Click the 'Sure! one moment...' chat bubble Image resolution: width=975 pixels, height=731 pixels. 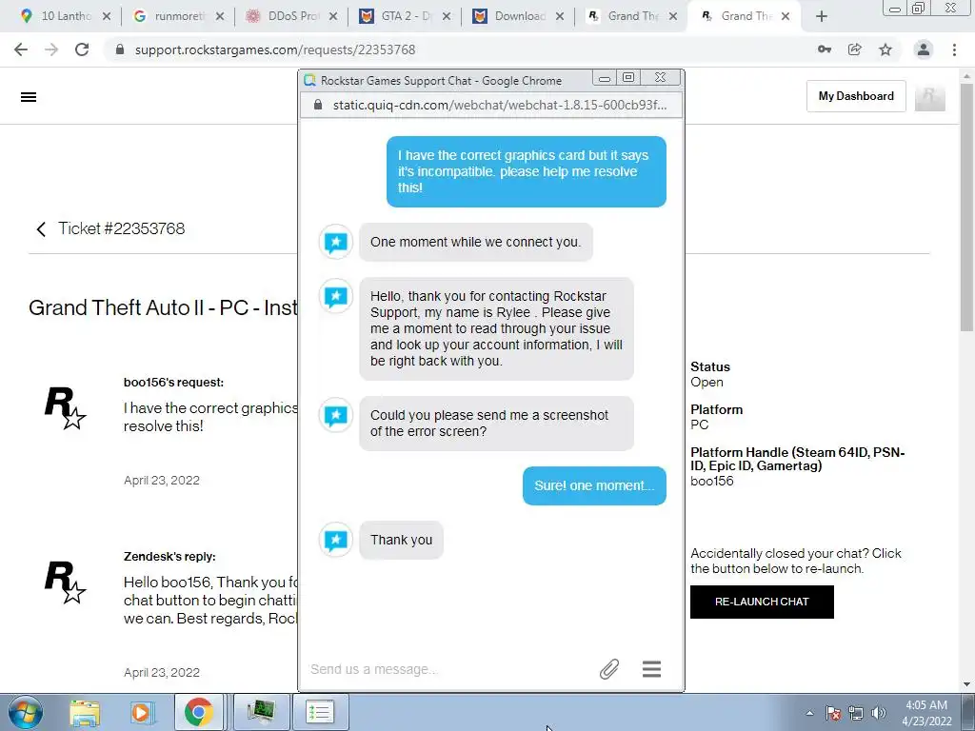pos(594,485)
